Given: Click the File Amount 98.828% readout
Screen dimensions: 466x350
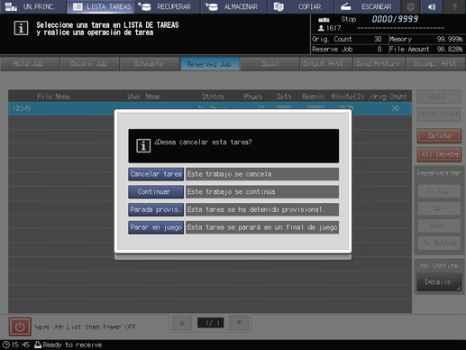Looking at the screenshot, I should [425, 50].
